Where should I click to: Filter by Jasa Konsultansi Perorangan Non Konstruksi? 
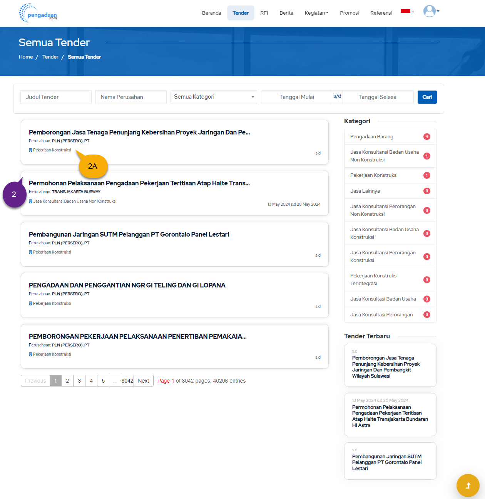(x=390, y=210)
